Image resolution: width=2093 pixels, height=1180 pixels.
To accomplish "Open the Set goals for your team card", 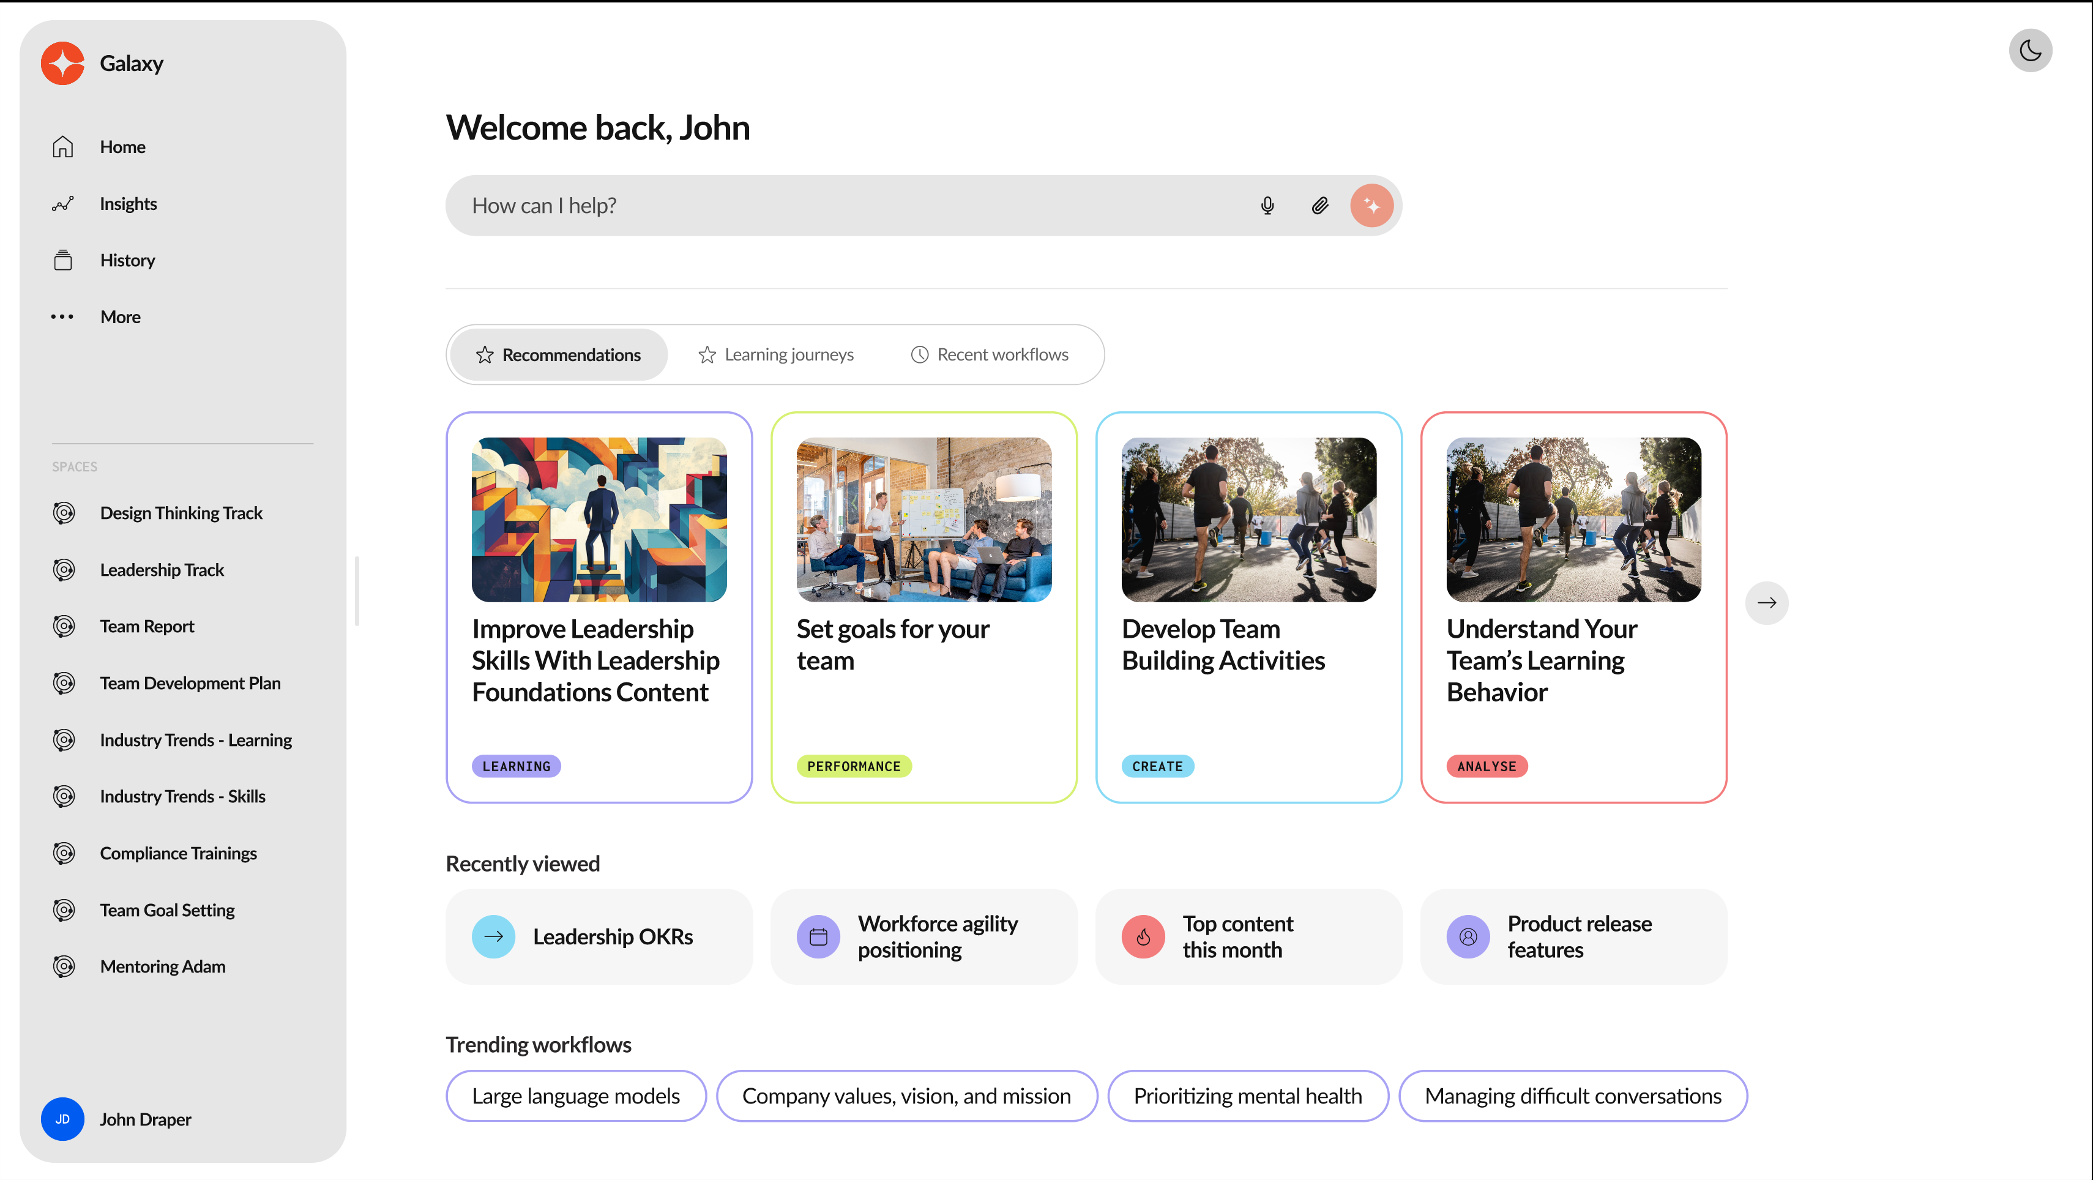I will pyautogui.click(x=924, y=607).
